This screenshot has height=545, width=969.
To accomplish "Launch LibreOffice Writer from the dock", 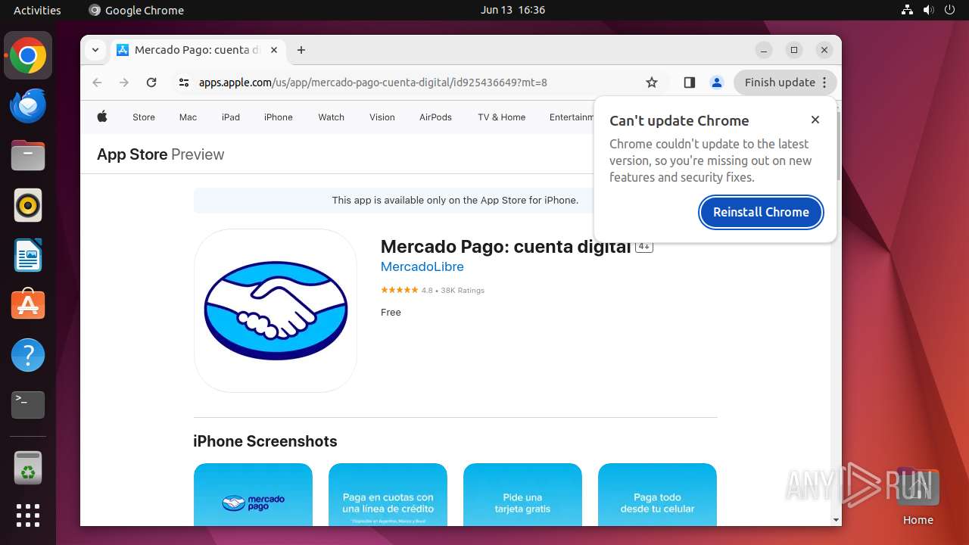I will click(28, 255).
